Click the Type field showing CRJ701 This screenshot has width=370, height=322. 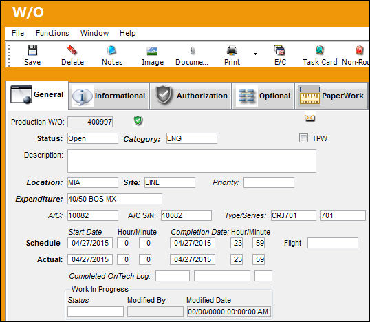pyautogui.click(x=294, y=215)
